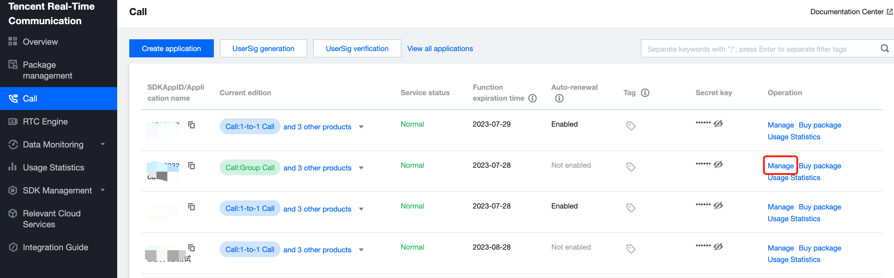Click the Data Monitoring gauge icon
This screenshot has width=894, height=278.
click(x=13, y=144)
